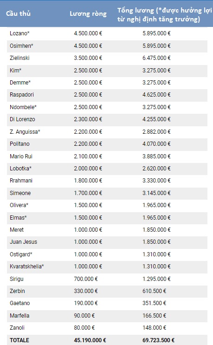Select the Kvaratskhelia* player name
The width and height of the screenshot is (213, 345).
click(x=27, y=266)
